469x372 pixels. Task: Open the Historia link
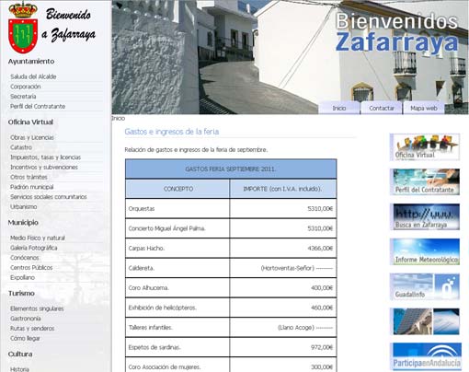point(19,369)
